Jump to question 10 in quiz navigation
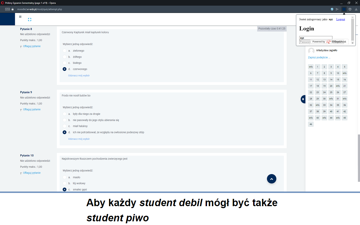 pos(338,73)
